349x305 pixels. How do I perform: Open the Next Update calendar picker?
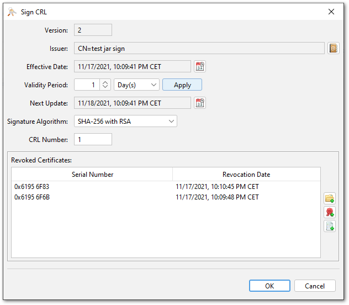[199, 103]
